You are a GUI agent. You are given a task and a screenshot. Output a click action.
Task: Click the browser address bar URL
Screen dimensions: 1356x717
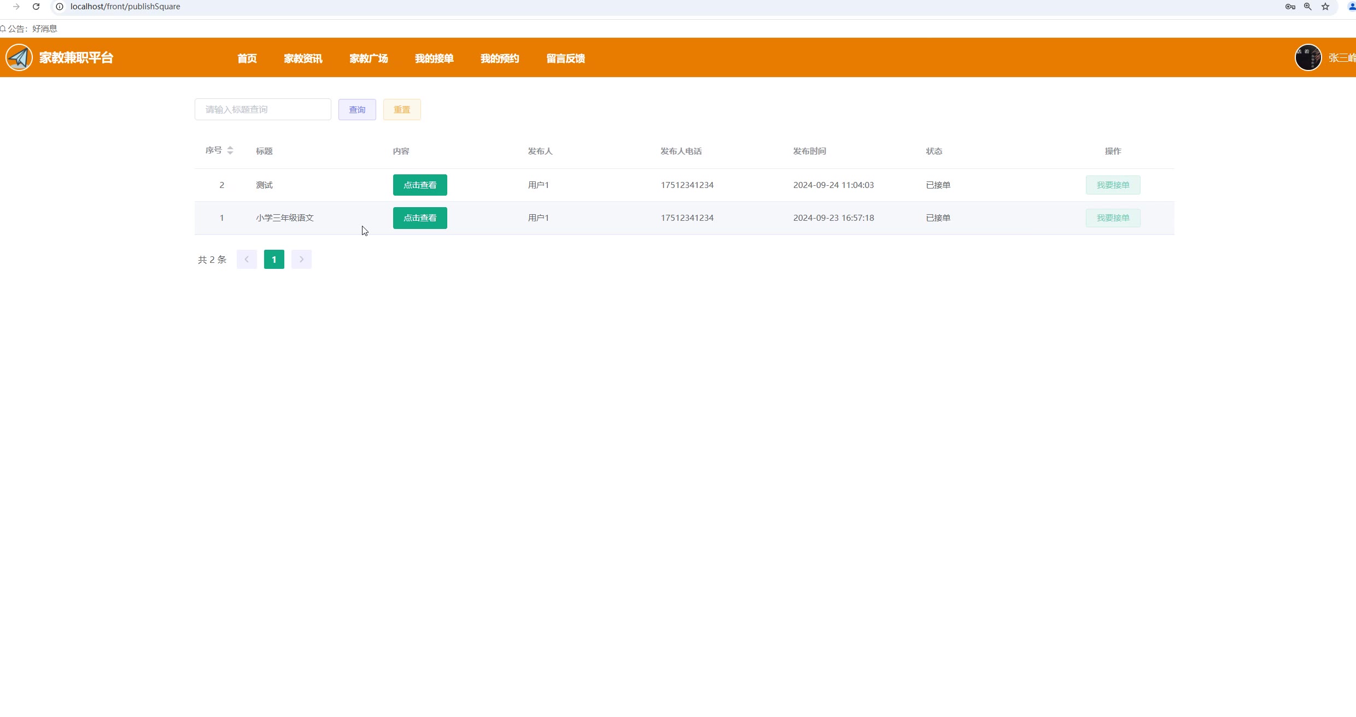(125, 7)
